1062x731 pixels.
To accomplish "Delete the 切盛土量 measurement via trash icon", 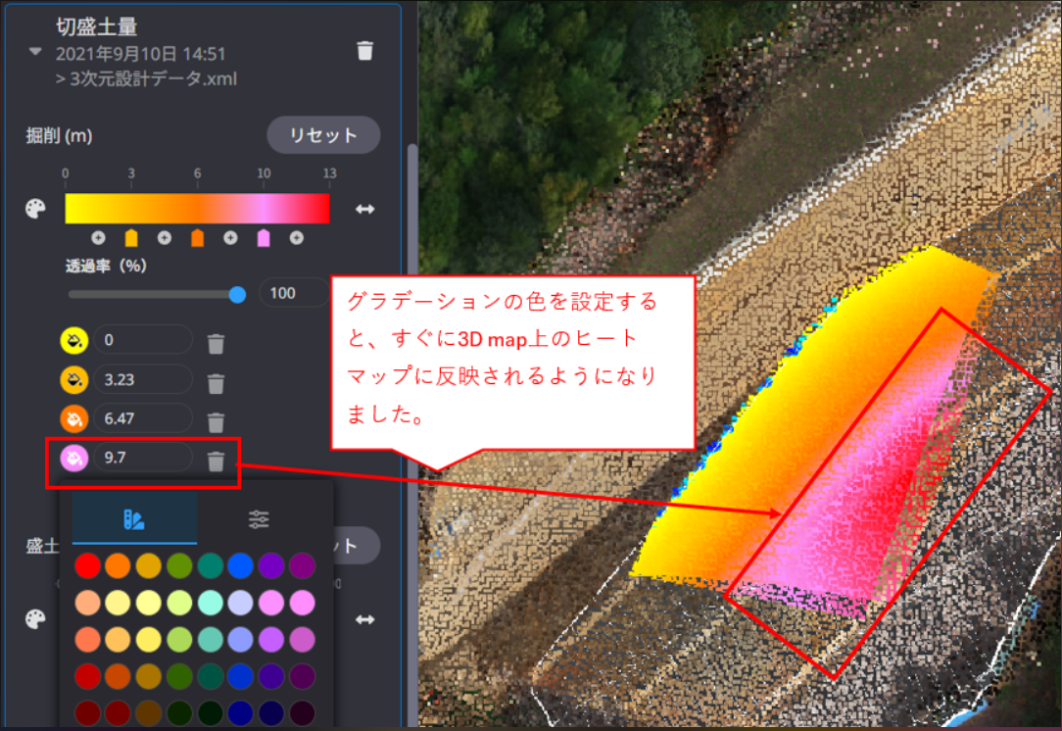I will 364,51.
